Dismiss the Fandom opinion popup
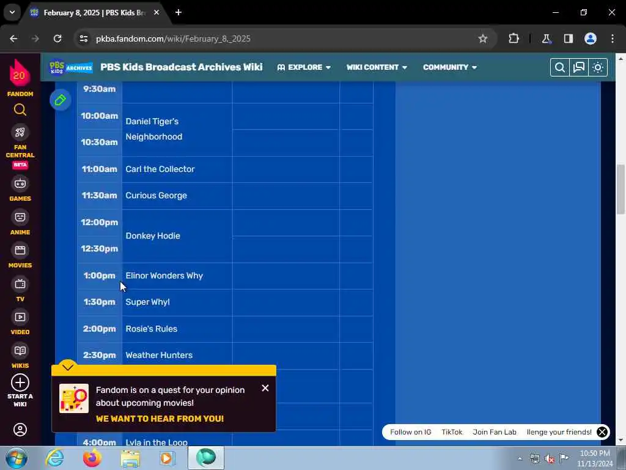The image size is (626, 470). point(265,388)
